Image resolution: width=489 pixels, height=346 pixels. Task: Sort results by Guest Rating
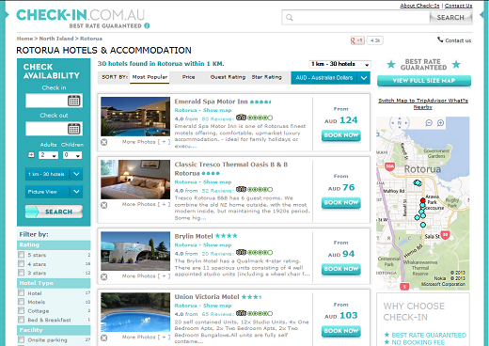point(228,77)
